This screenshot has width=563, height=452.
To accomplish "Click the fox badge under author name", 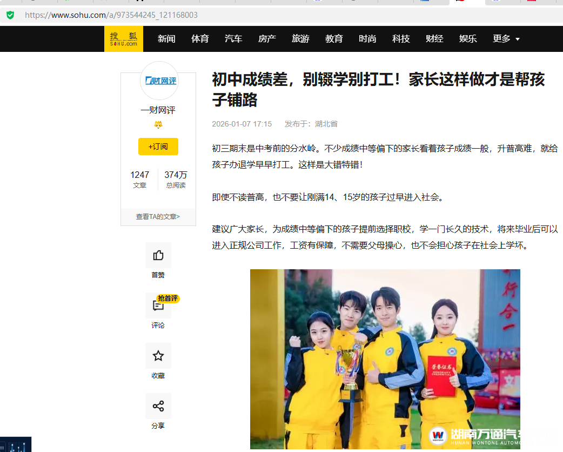I will coord(158,125).
